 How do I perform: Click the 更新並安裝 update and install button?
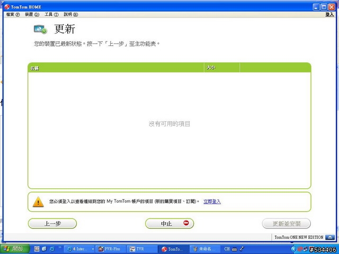point(287,223)
